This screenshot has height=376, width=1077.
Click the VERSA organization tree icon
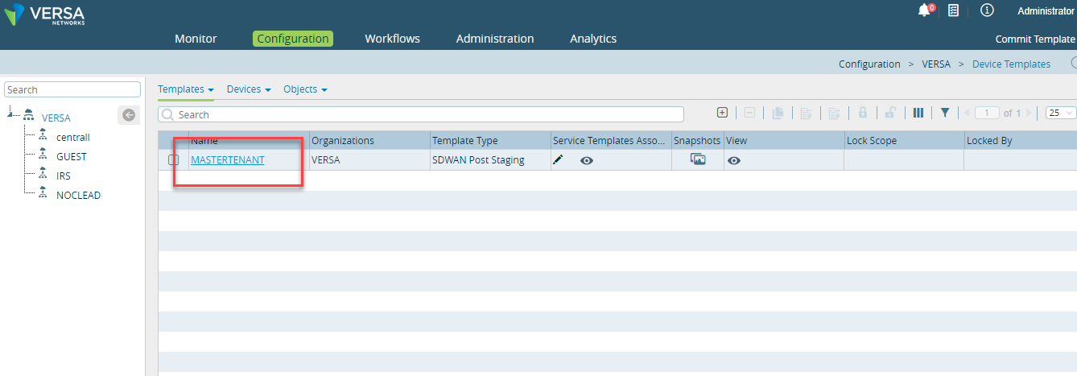(28, 117)
